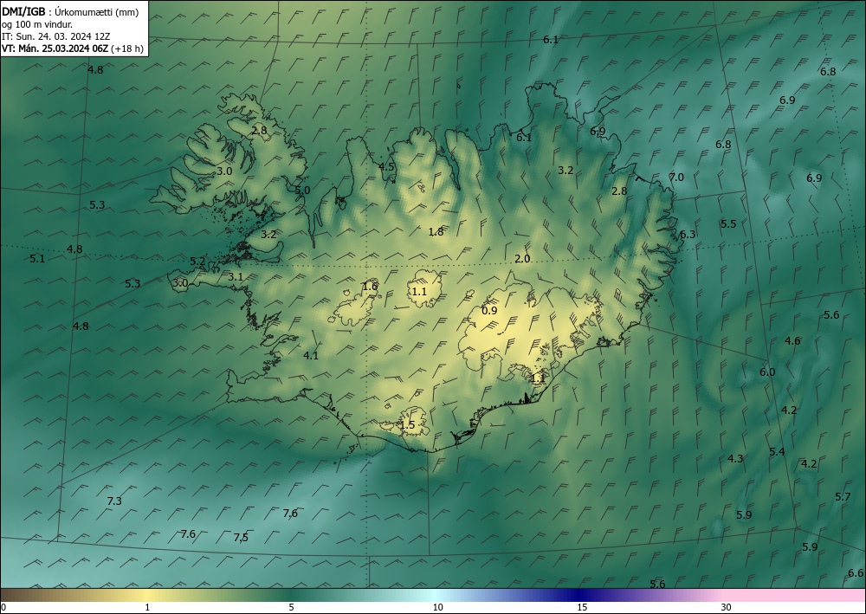Screen dimensions: 866x614
Task: Click the 7.5 value in the southern ocean
Action: click(x=241, y=537)
